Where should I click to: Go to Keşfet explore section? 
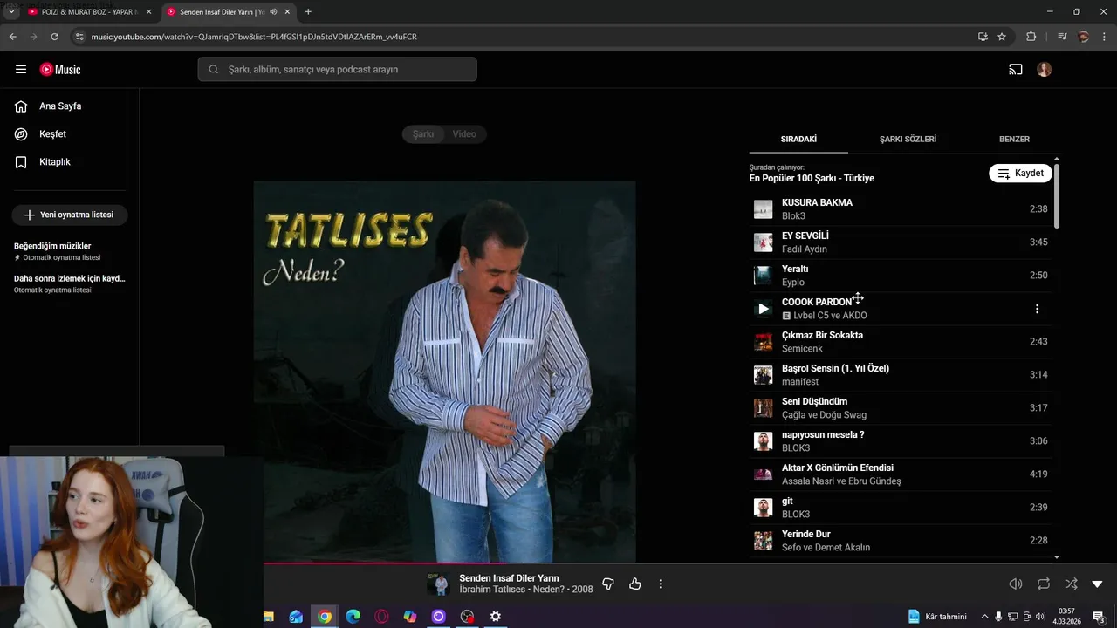(x=52, y=134)
